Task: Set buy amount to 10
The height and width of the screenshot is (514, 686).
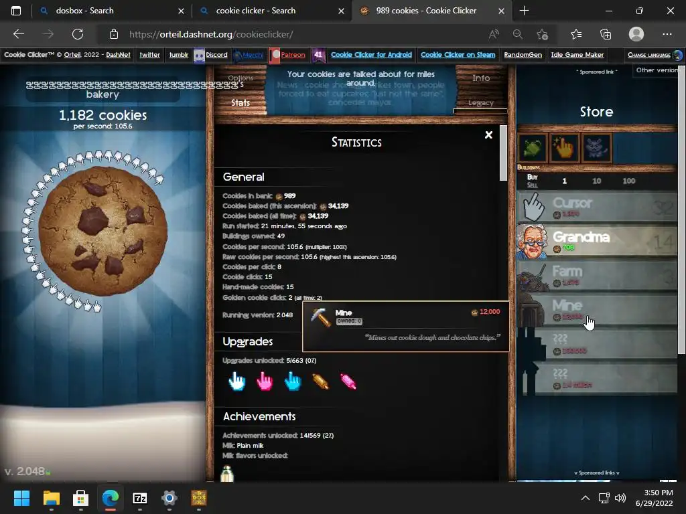Action: click(x=596, y=181)
